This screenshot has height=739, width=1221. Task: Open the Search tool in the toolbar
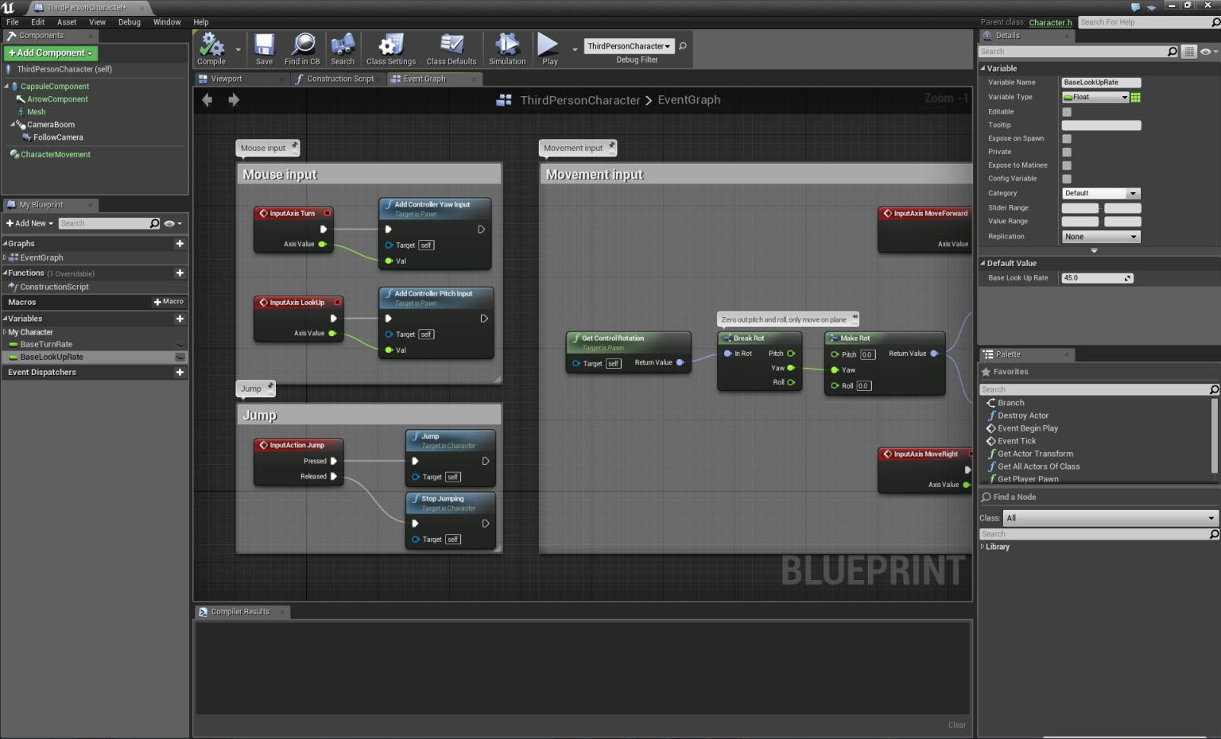coord(342,48)
